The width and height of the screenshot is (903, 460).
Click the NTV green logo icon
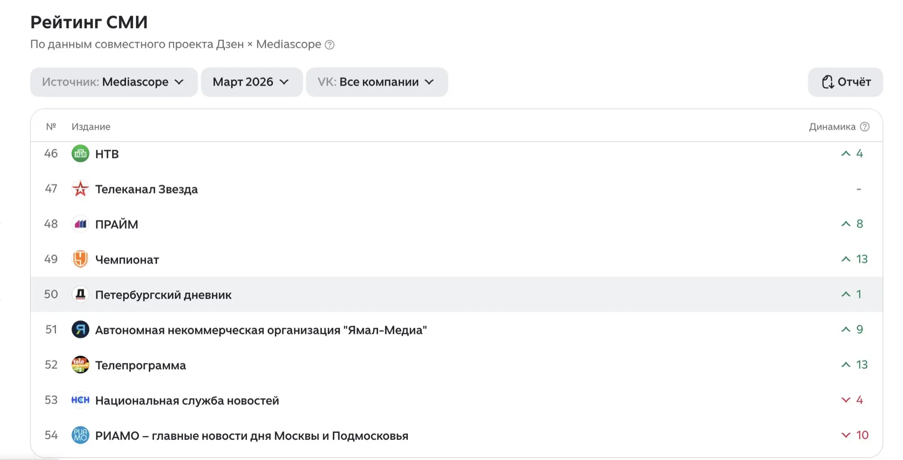tap(80, 154)
